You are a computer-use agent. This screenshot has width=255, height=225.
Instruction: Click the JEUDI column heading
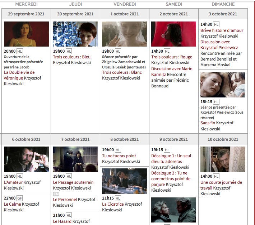[x=75, y=4]
